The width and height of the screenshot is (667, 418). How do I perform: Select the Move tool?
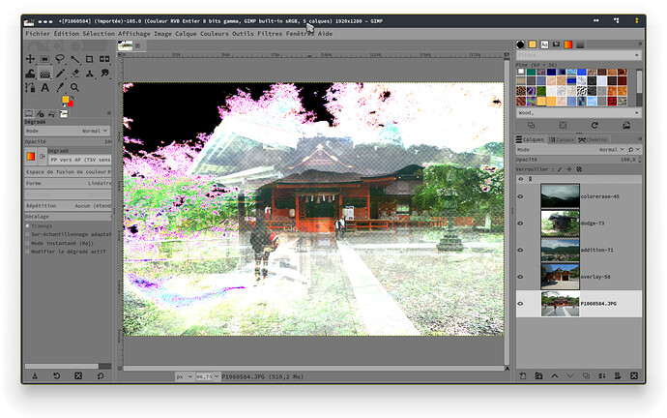click(30, 59)
